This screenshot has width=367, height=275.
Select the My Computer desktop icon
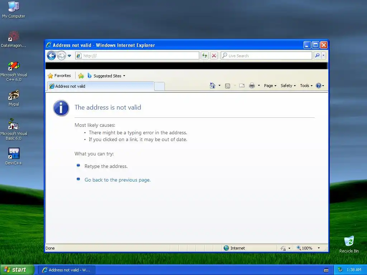[14, 10]
